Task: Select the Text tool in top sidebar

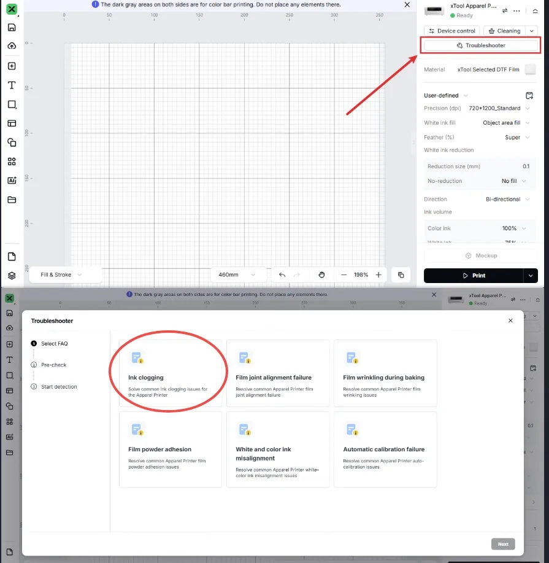Action: click(x=12, y=85)
